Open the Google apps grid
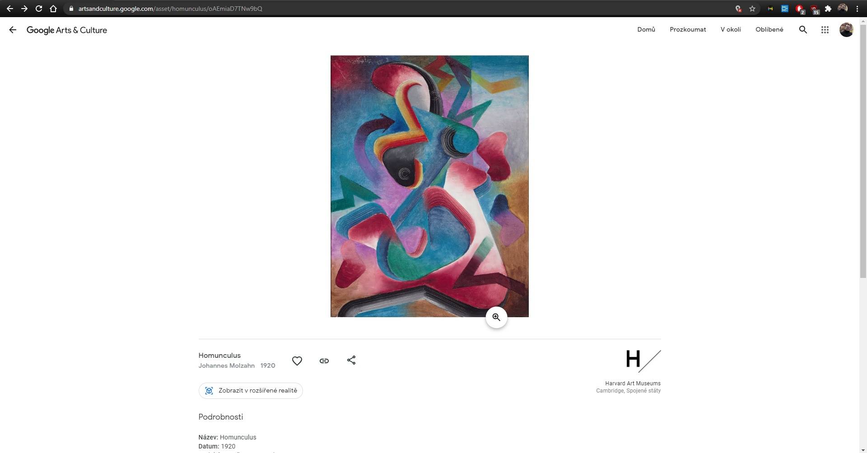The height and width of the screenshot is (453, 867). [825, 30]
